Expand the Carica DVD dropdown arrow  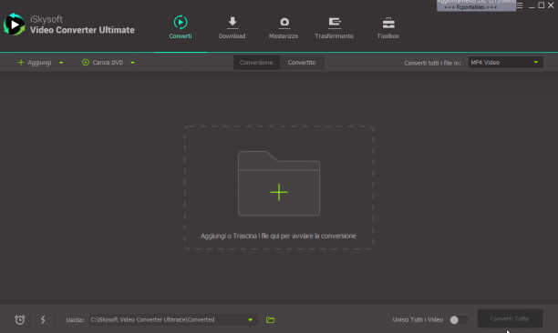pyautogui.click(x=132, y=63)
